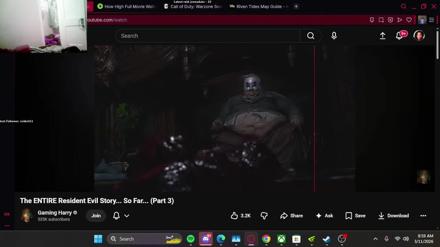Click the video player to pause
The image size is (440, 247).
click(225, 118)
